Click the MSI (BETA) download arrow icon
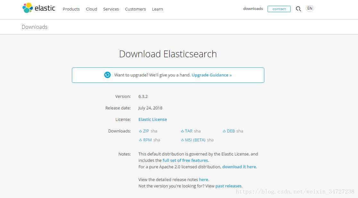358x198 pixels. (x=183, y=140)
